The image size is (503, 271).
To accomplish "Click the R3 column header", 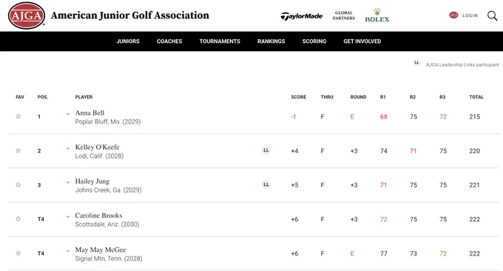I will coord(442,97).
